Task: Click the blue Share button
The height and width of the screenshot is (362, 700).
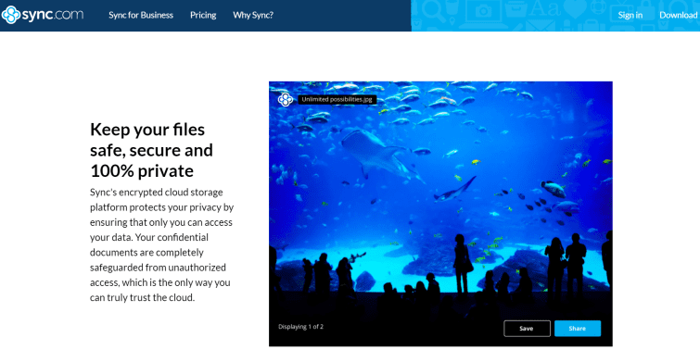Action: (578, 329)
